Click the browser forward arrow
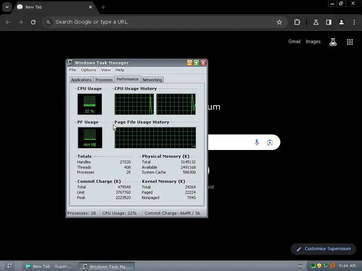 (x=21, y=22)
